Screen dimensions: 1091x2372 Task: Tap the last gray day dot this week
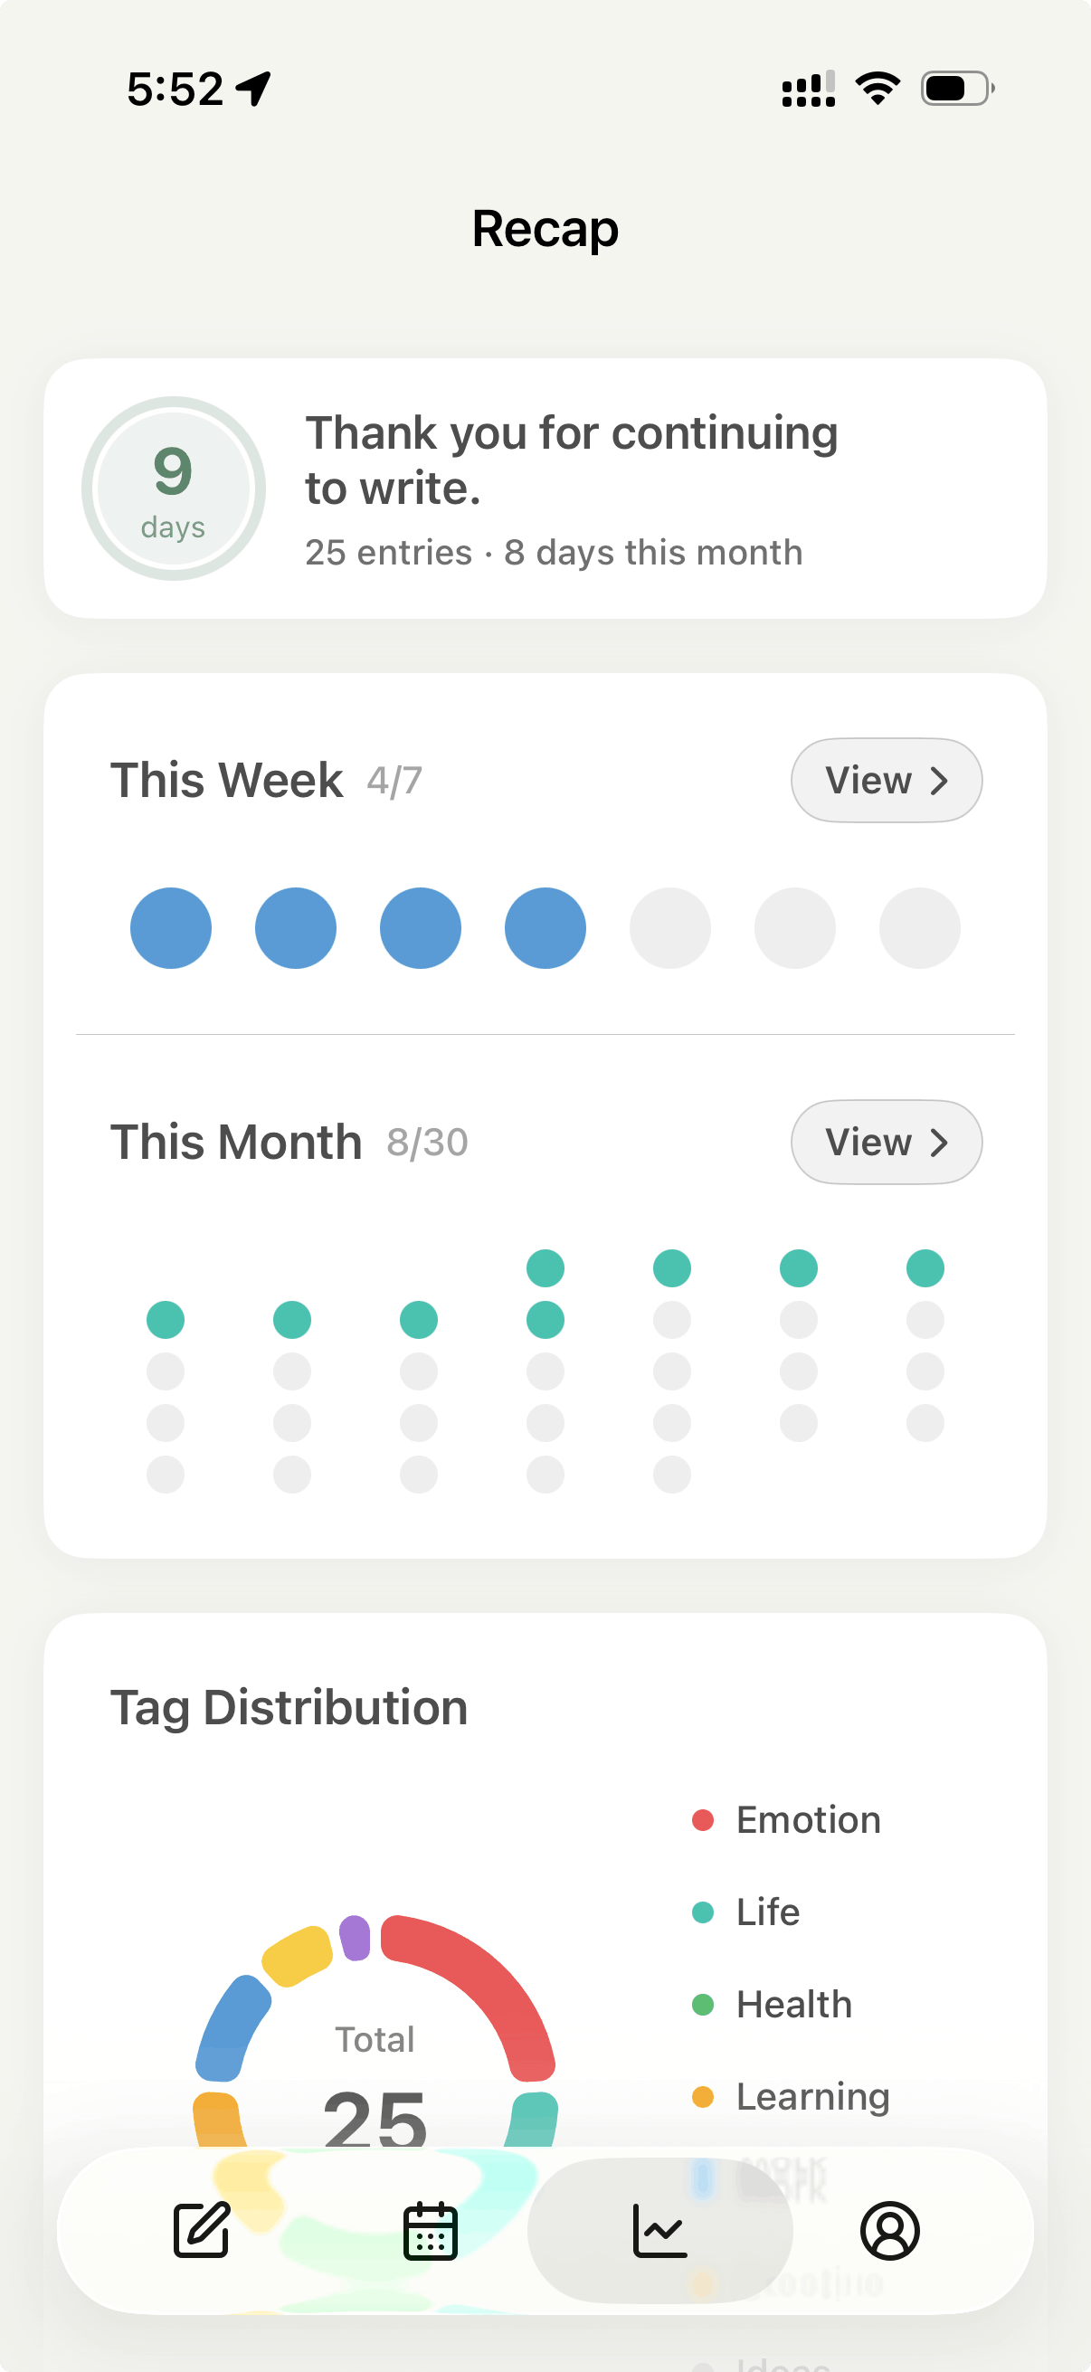(x=920, y=928)
